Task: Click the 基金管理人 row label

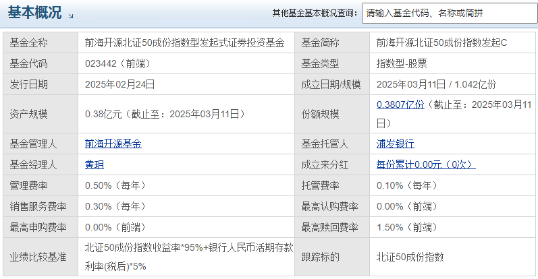Action: pos(33,144)
